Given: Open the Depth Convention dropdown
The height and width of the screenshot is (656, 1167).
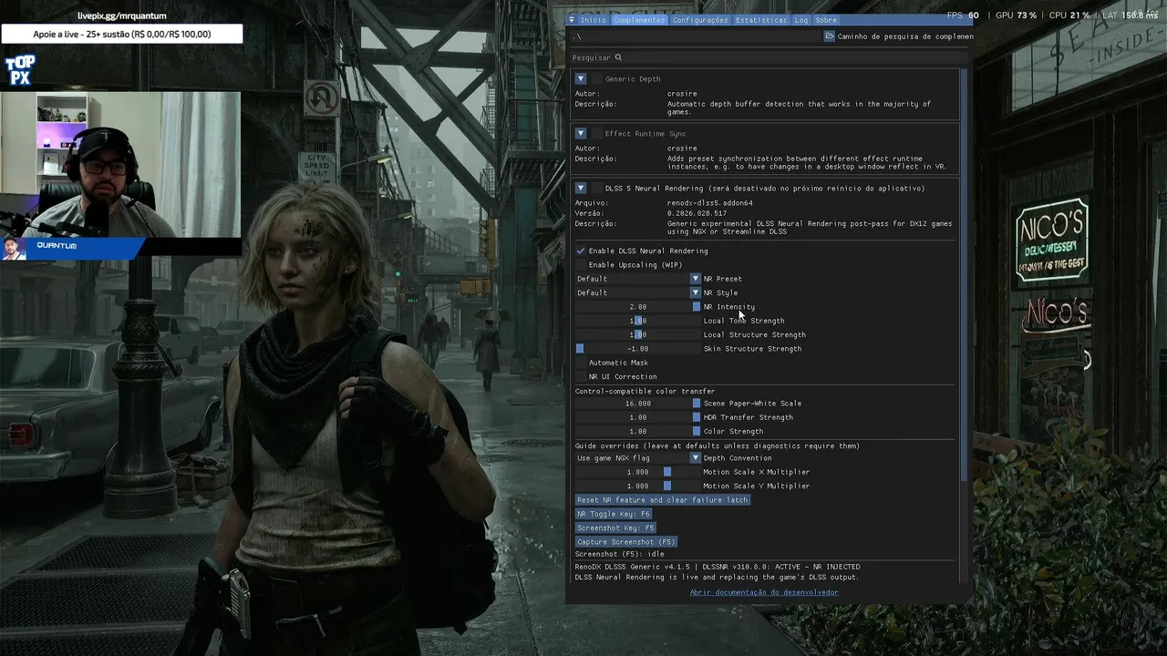Looking at the screenshot, I should 637,458.
